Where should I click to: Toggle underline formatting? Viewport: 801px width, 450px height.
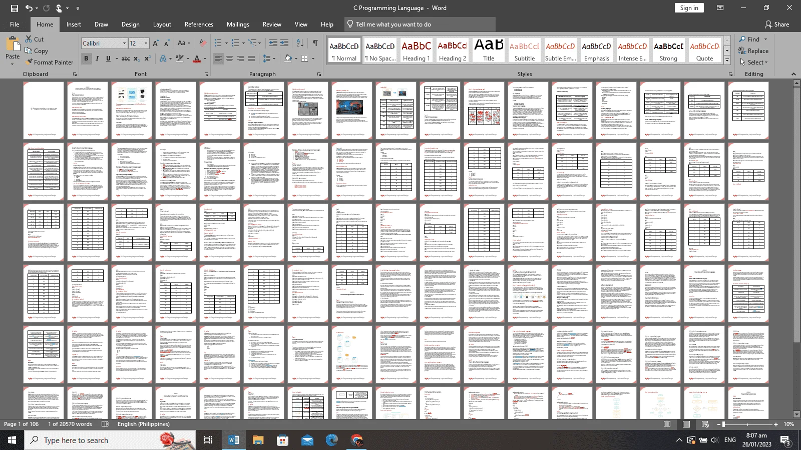point(108,58)
